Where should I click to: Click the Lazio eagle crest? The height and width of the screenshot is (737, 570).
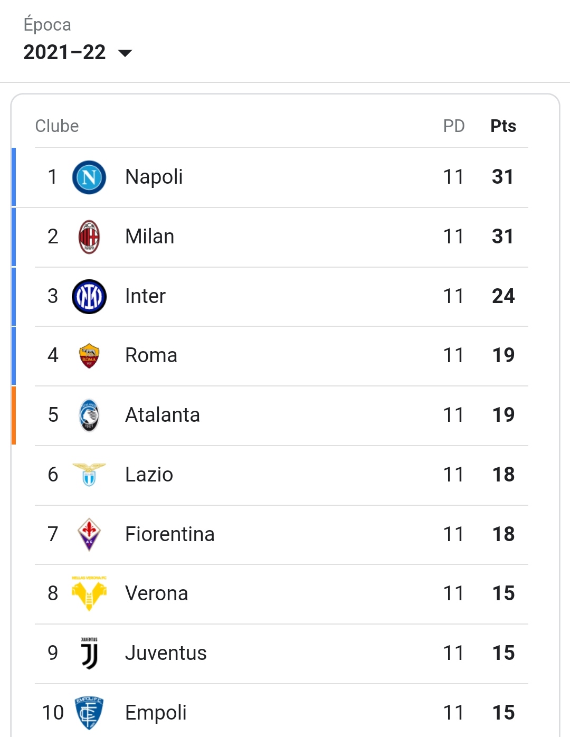(89, 475)
